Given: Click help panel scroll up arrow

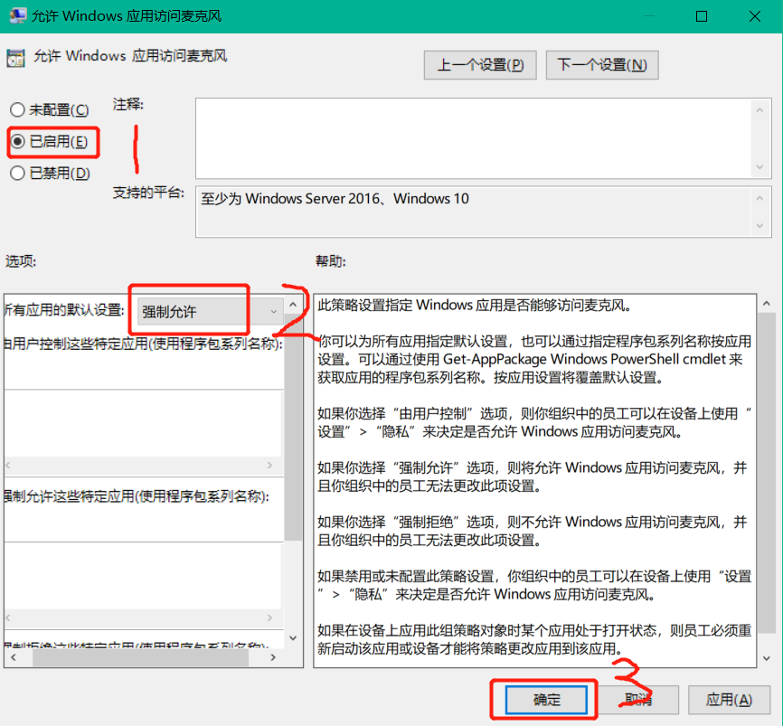Looking at the screenshot, I should 767,304.
